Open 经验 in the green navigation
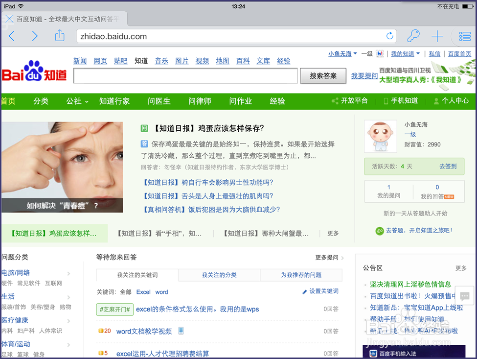Viewport: 477px width, 359px height. click(277, 101)
